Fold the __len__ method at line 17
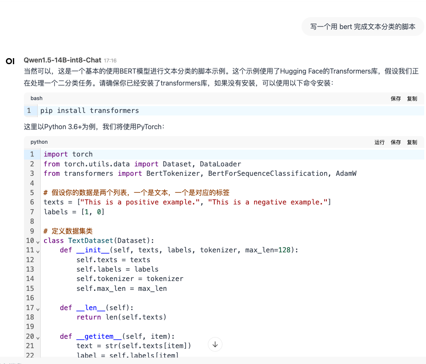Screen dimensions: 426x364 pyautogui.click(x=38, y=309)
